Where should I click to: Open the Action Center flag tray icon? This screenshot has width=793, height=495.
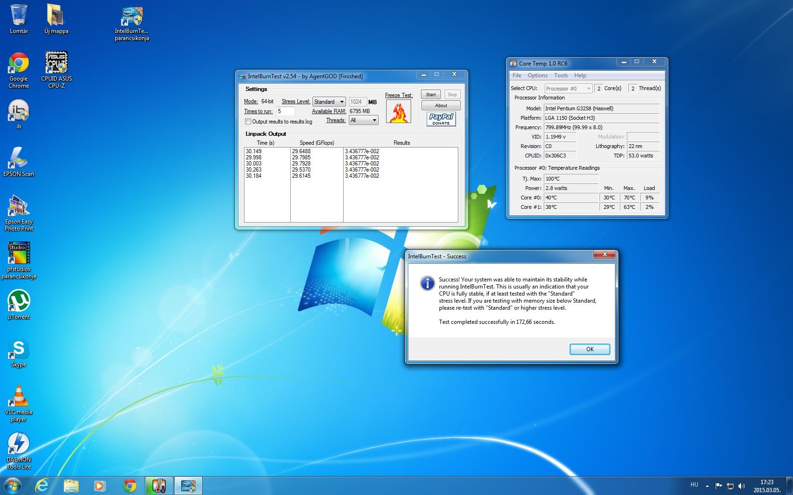(x=718, y=486)
